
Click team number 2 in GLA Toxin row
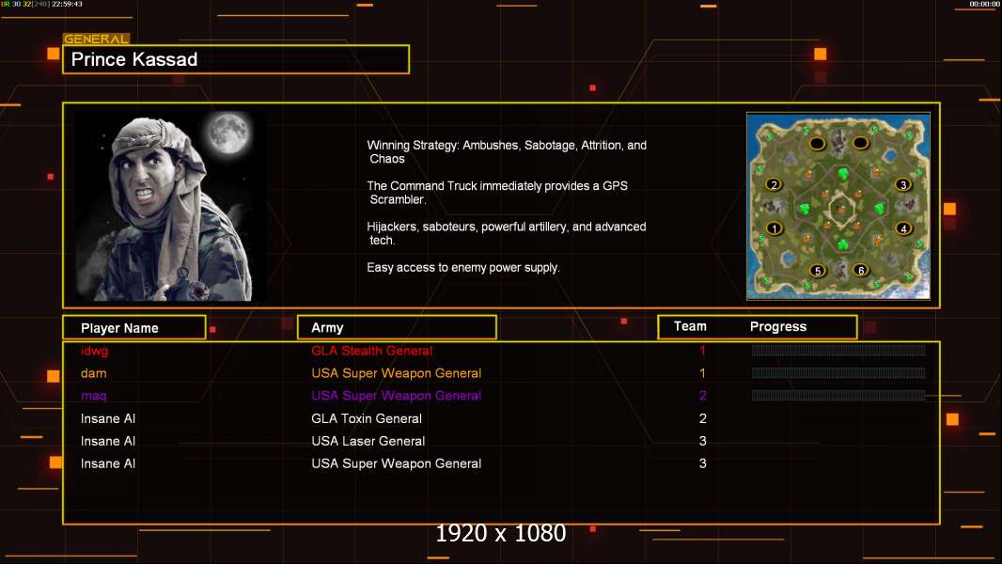click(x=702, y=418)
